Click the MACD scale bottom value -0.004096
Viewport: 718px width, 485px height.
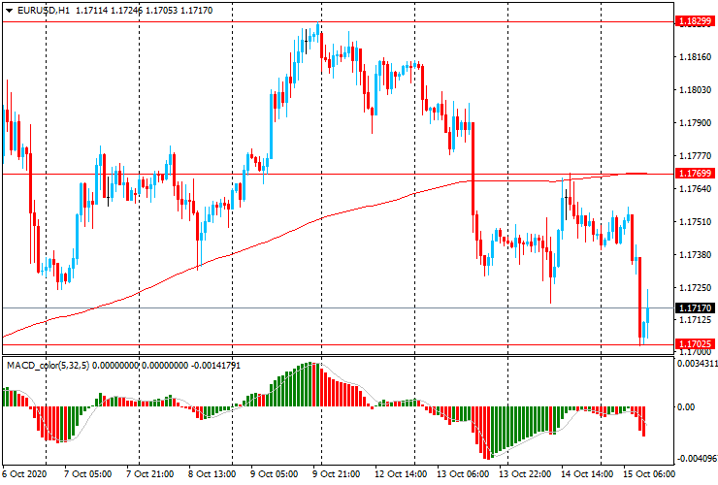coord(697,459)
